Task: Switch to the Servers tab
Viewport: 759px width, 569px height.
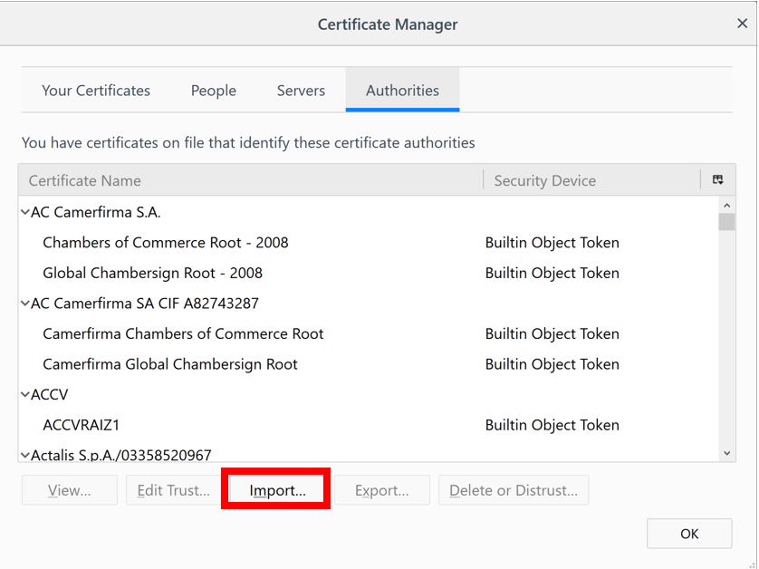Action: [x=301, y=91]
